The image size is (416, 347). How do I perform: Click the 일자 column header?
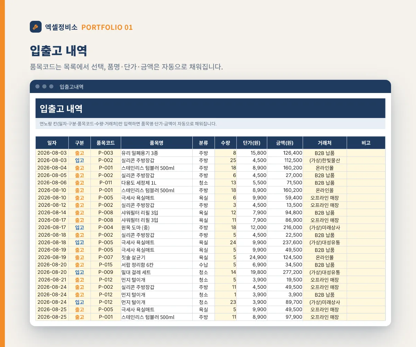[52, 143]
